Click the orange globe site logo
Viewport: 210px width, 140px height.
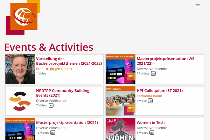click(x=23, y=16)
